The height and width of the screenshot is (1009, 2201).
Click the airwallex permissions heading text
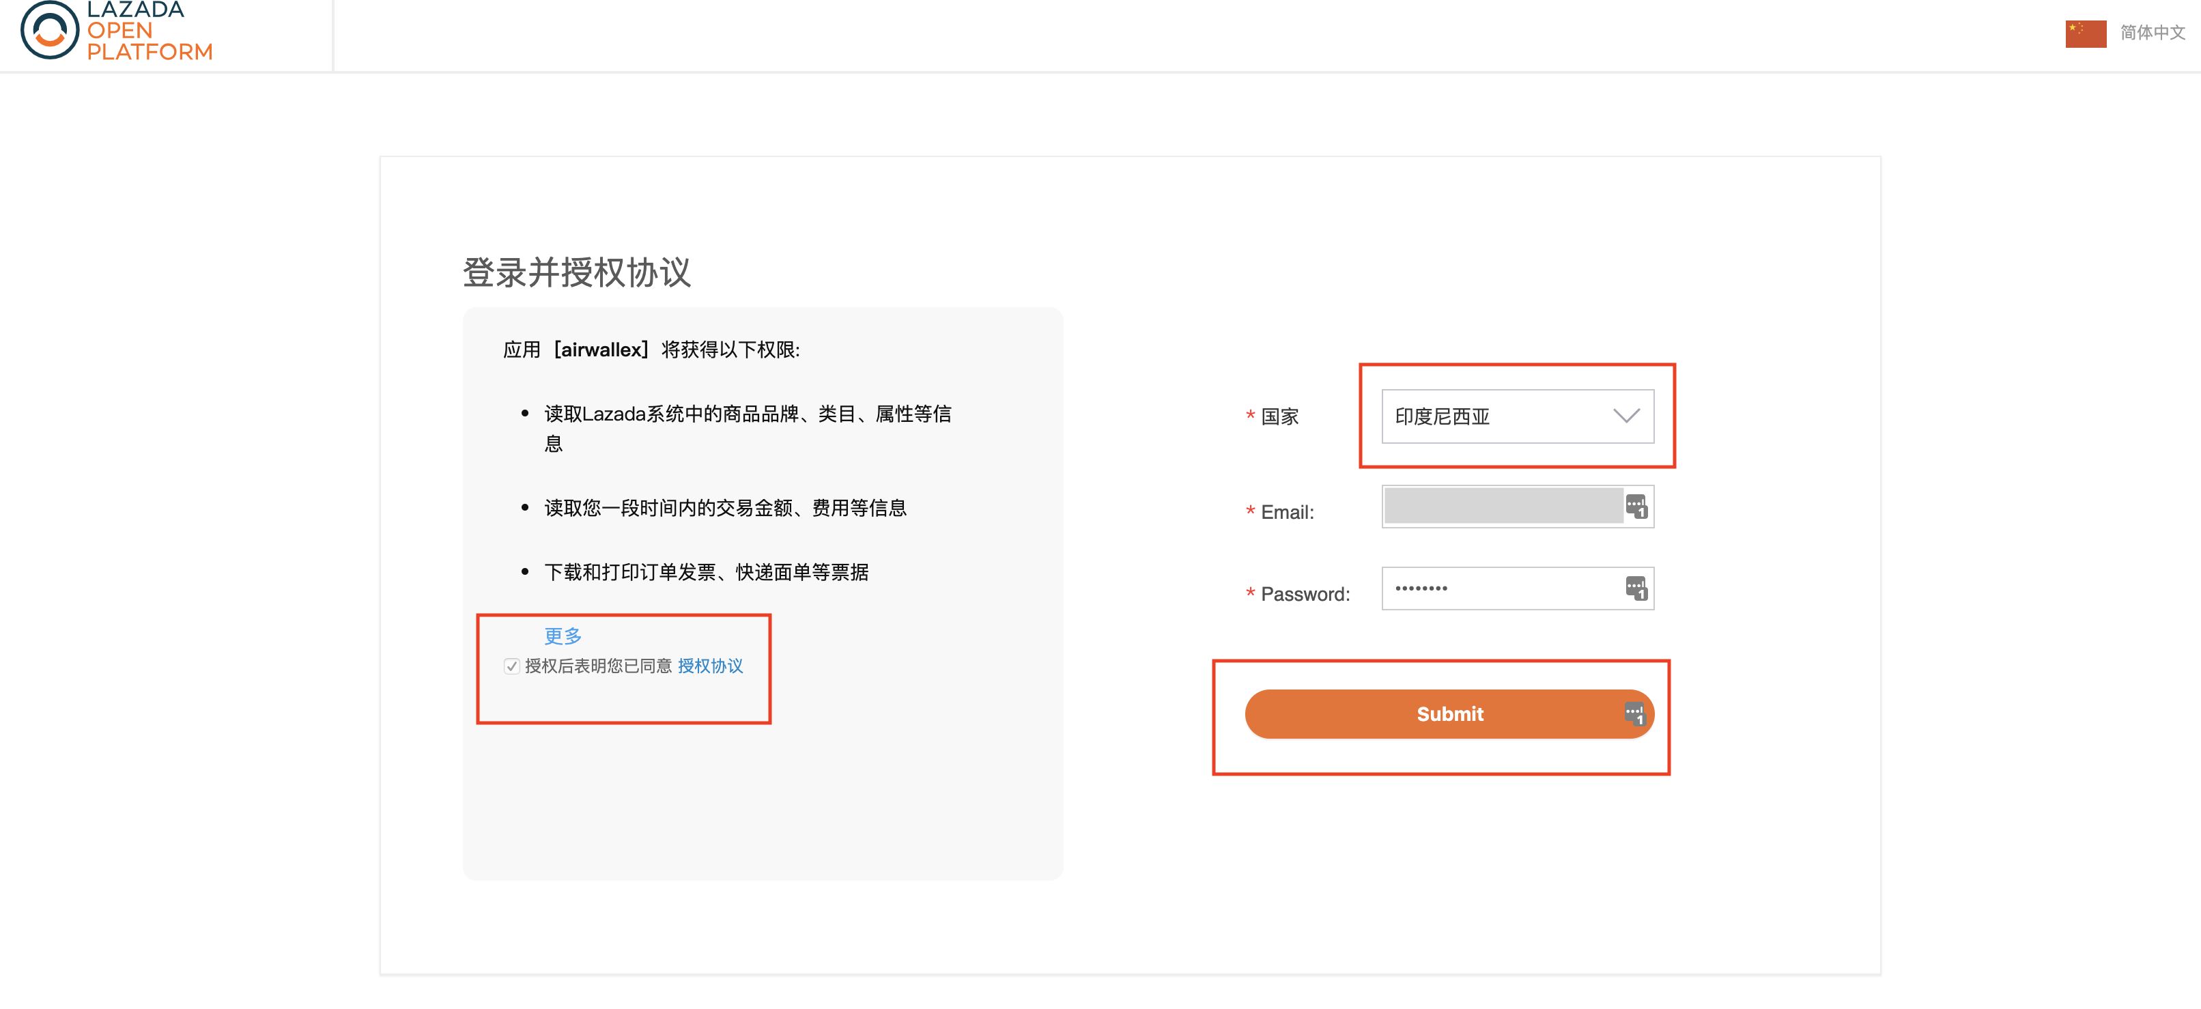click(651, 350)
